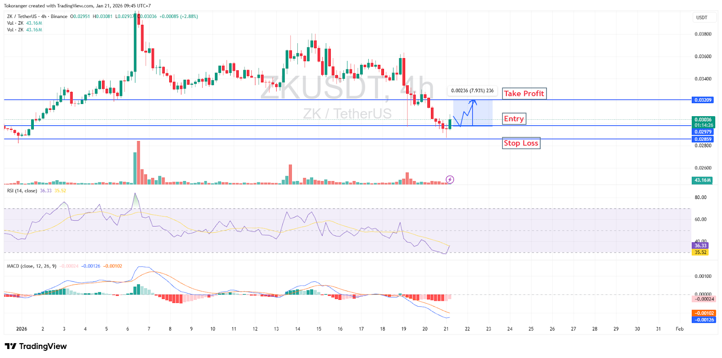
Task: Open the USDT currency selector
Action: (702, 18)
